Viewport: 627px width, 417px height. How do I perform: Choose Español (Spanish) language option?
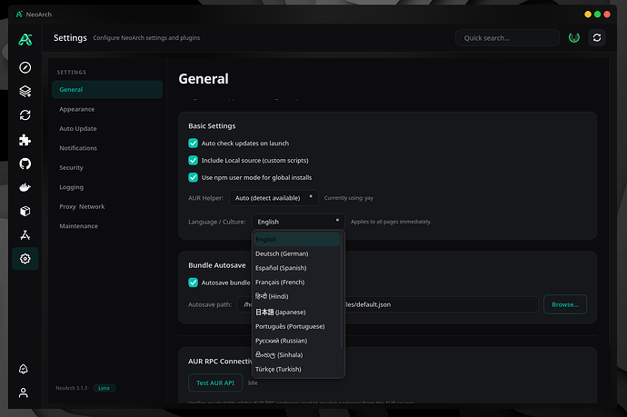pyautogui.click(x=297, y=268)
